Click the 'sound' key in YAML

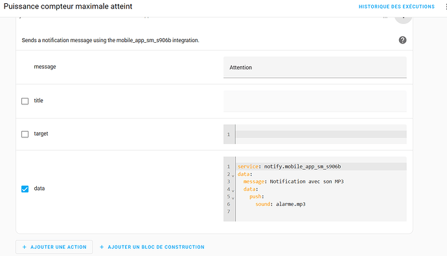point(262,204)
